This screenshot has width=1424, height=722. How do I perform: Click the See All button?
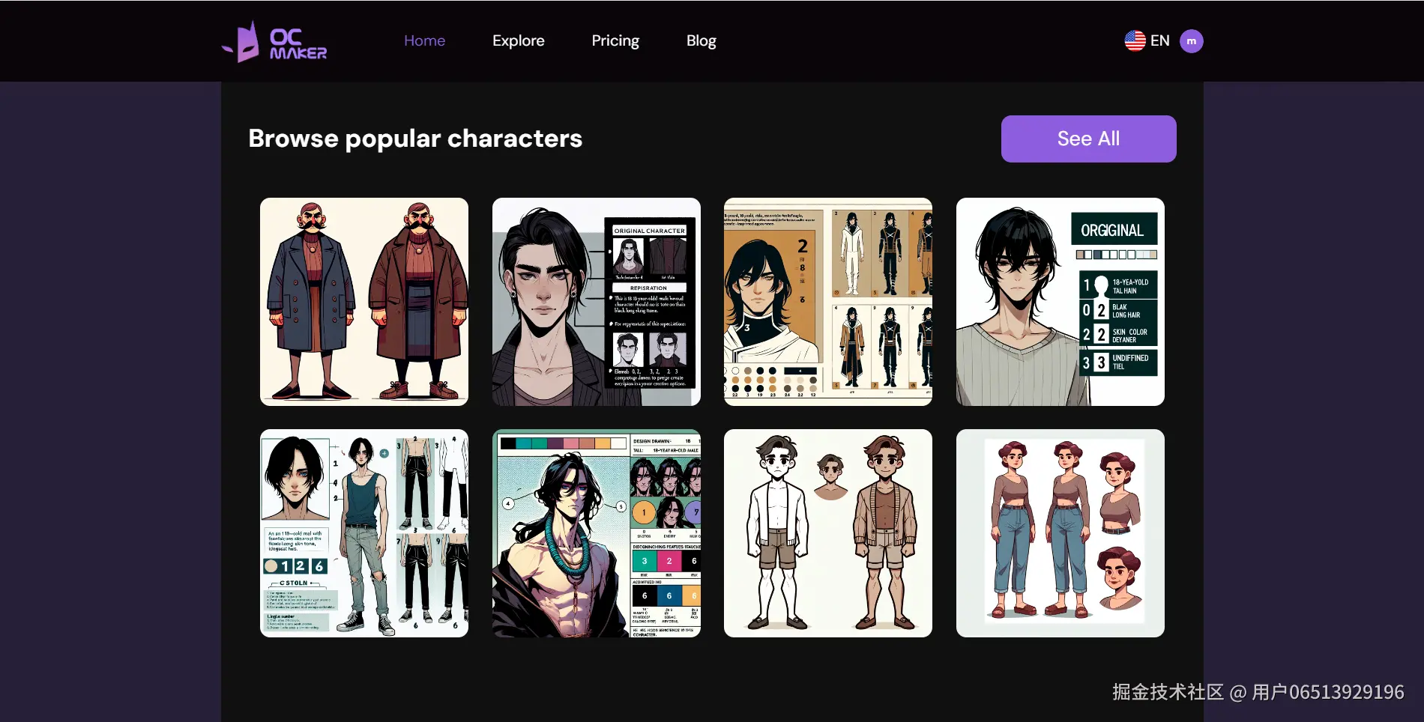tap(1088, 139)
